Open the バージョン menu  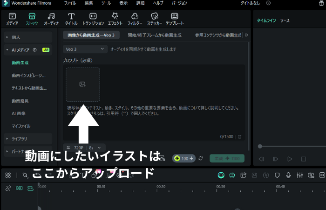[x=179, y=3]
